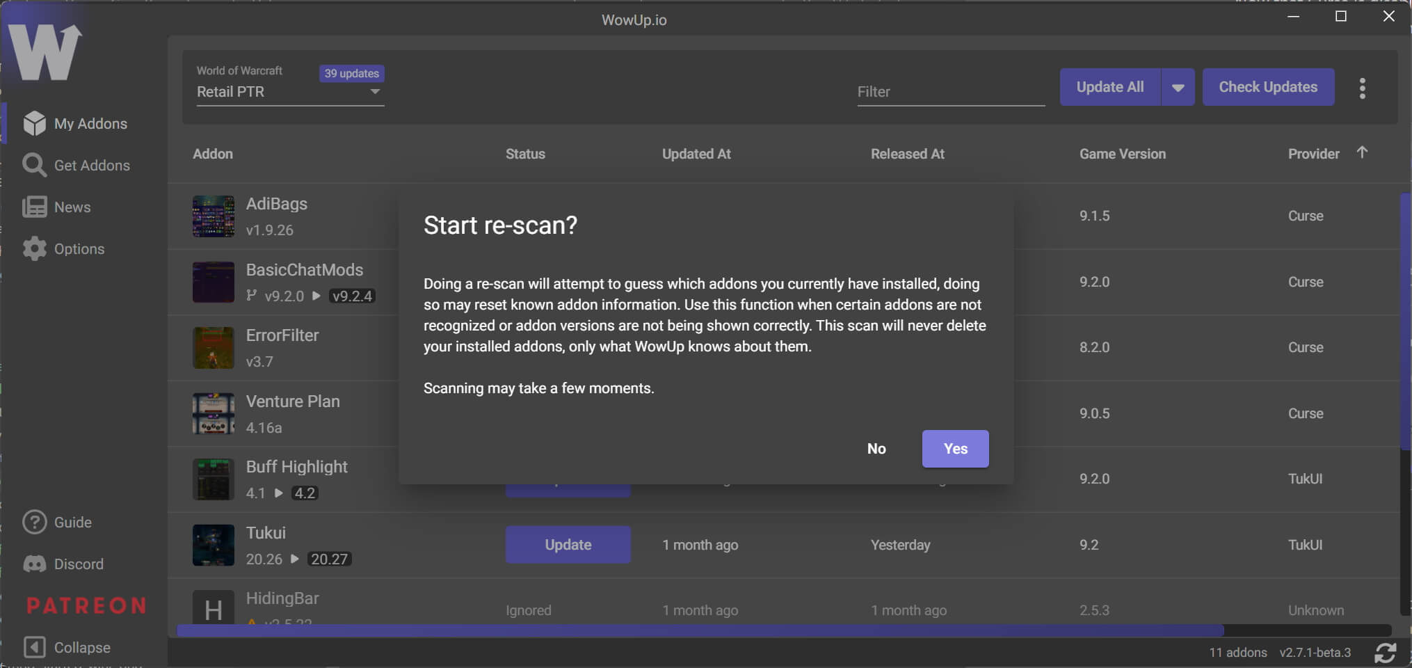The width and height of the screenshot is (1412, 668).
Task: Click the 20.27 version badge
Action: point(329,559)
